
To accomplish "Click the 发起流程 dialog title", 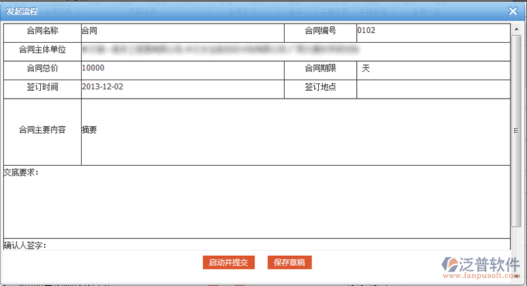I will (22, 11).
